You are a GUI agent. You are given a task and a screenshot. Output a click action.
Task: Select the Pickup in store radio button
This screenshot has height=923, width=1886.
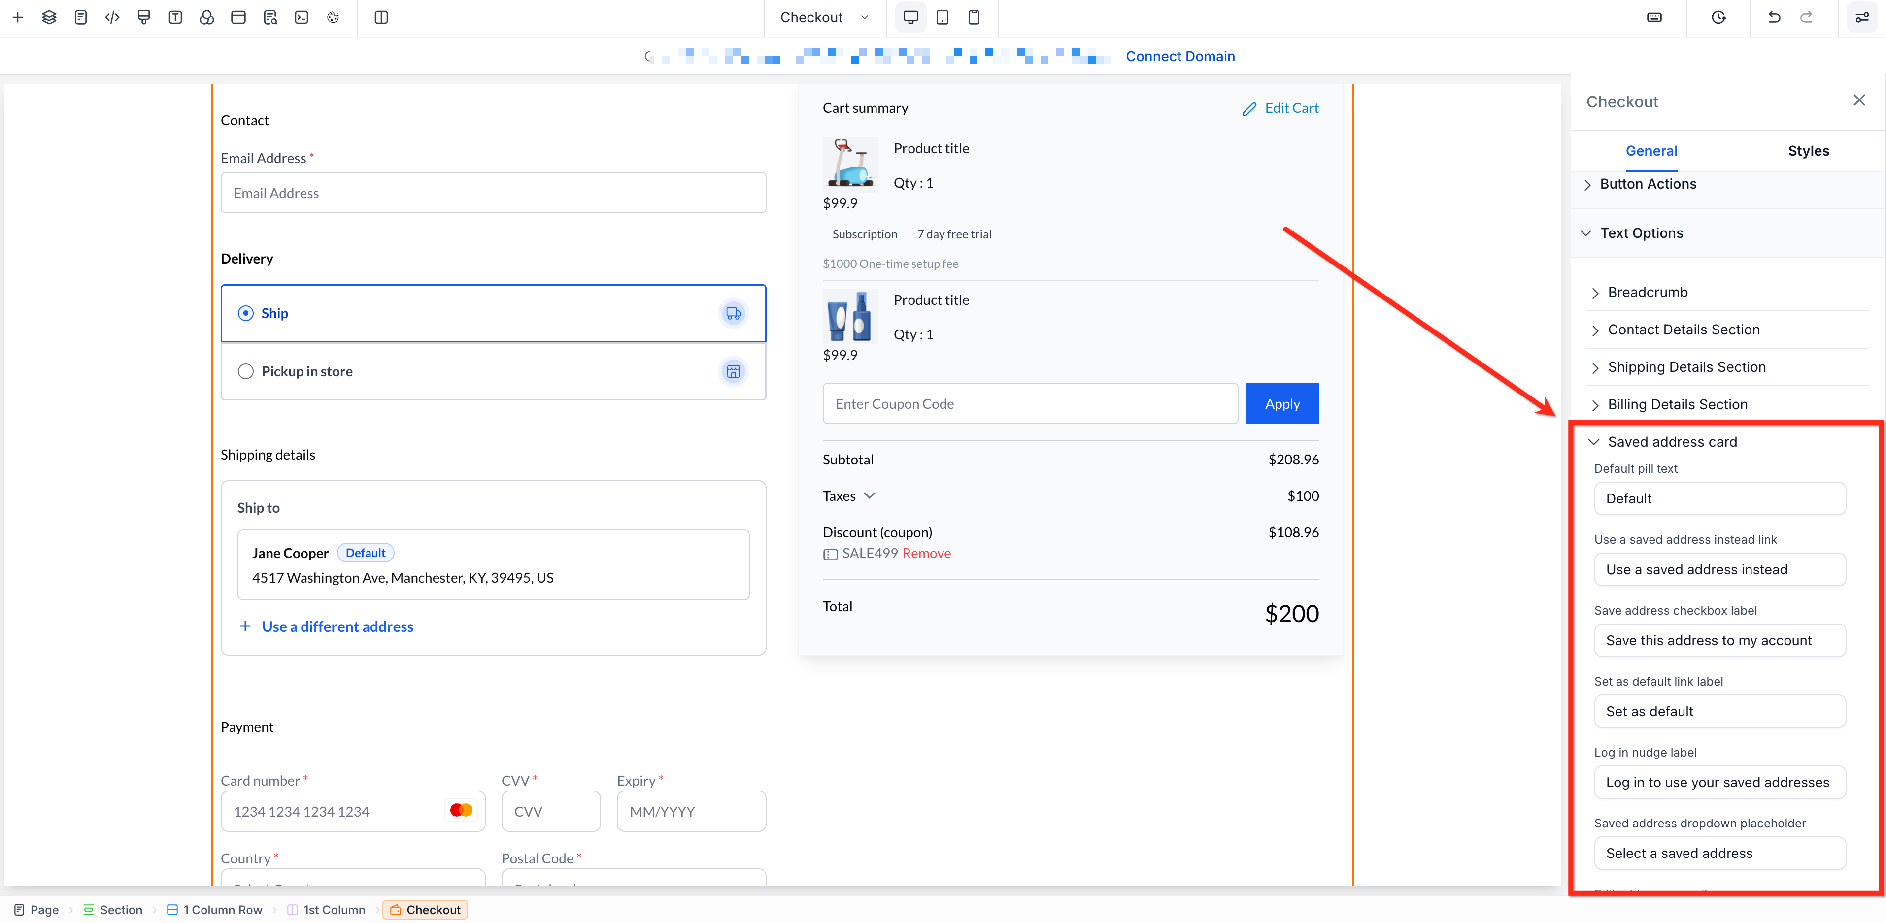[246, 371]
